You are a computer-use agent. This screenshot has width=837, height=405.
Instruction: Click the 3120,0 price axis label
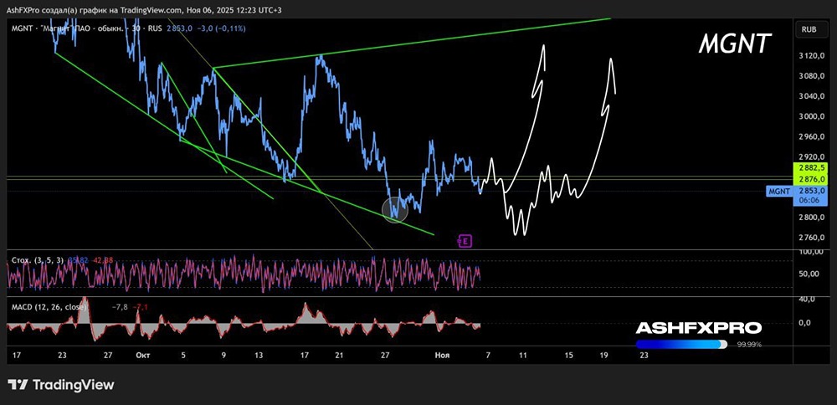(811, 55)
